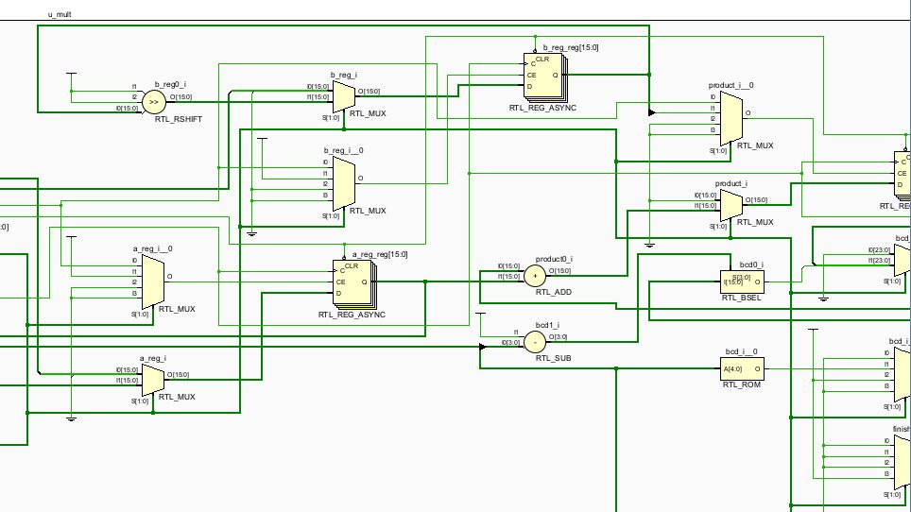Image resolution: width=911 pixels, height=512 pixels.
Task: Select the b_reg0_i right-shift operator symbol
Action: pos(154,102)
